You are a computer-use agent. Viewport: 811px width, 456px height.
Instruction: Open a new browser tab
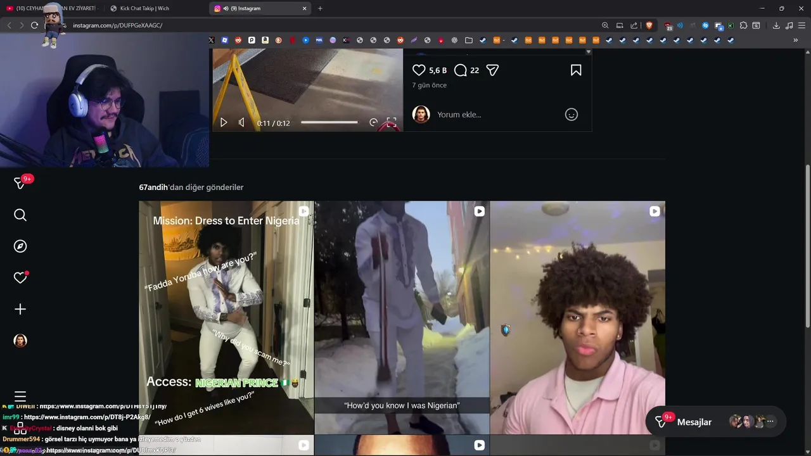320,8
